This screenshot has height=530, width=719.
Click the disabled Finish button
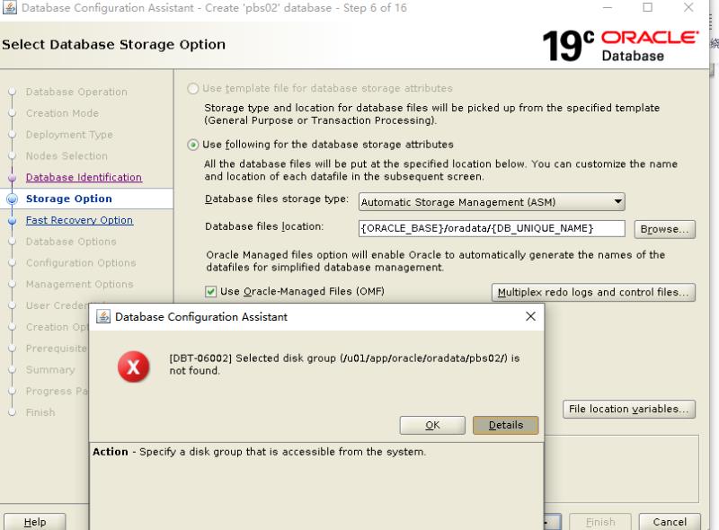600,522
